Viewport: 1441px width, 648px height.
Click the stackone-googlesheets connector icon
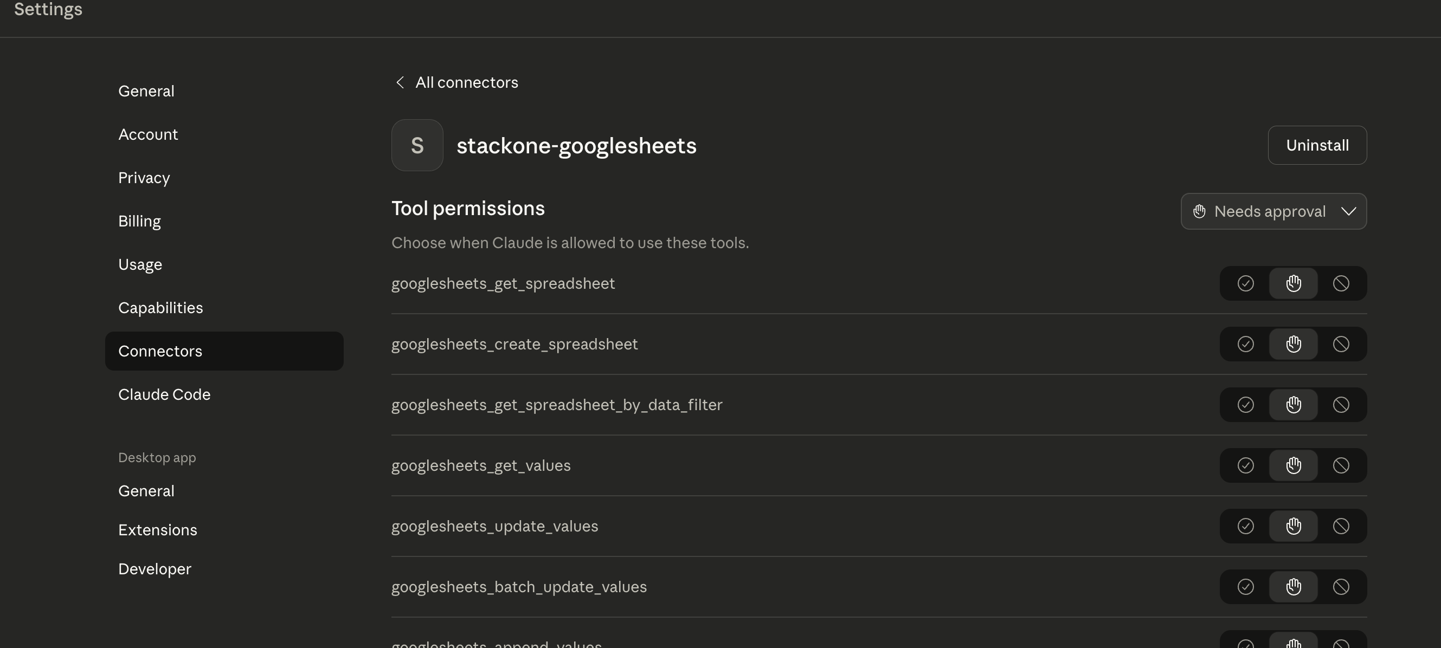pyautogui.click(x=417, y=145)
